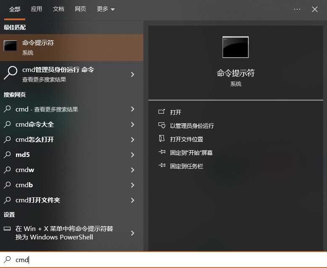Screen dimensions: 327x268
Task: Expand arrow next to cmd打开文件夹
Action: point(132,200)
